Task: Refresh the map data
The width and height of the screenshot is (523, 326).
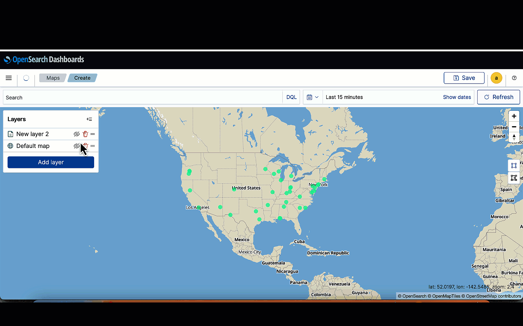Action: (x=498, y=97)
